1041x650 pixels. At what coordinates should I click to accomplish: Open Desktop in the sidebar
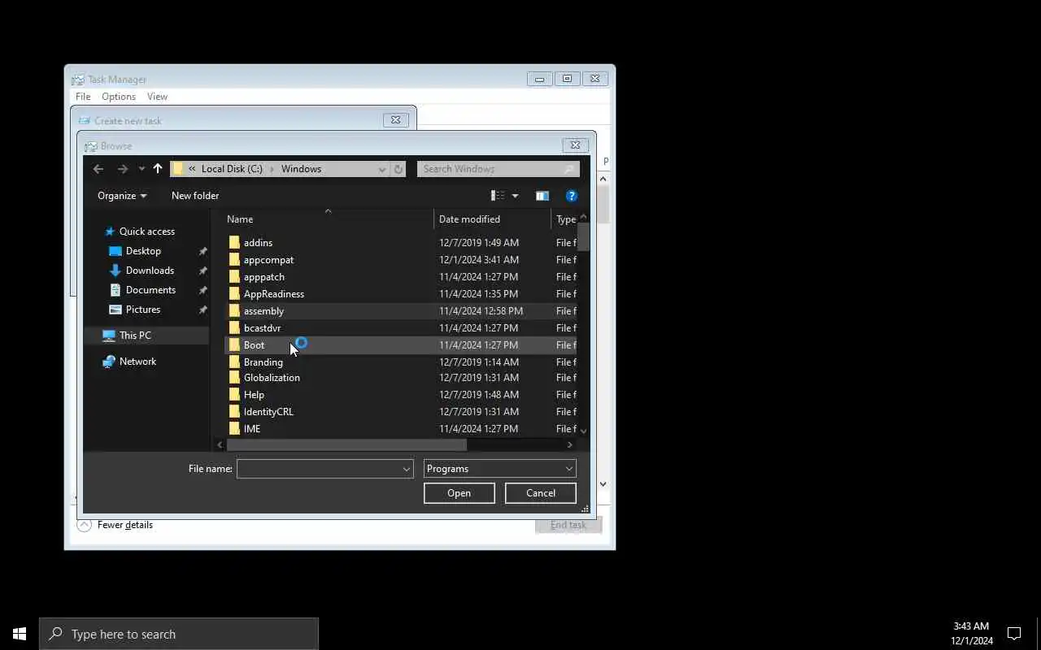(143, 251)
